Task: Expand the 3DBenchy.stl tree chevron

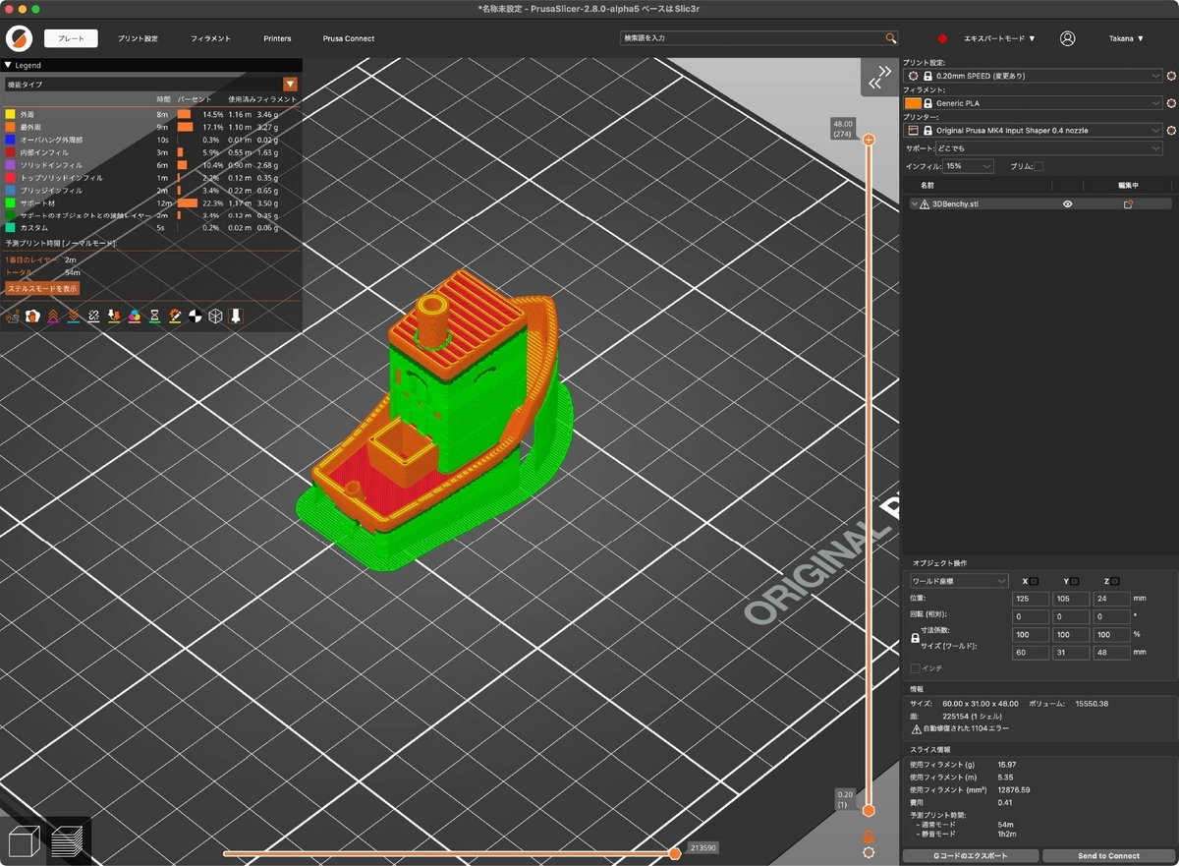Action: click(x=914, y=204)
